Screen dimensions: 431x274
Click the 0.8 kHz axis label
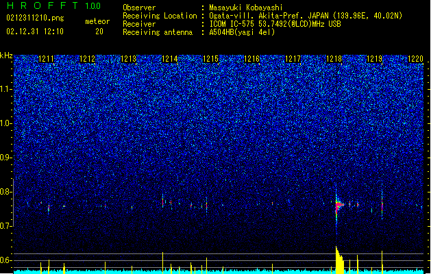6,192
